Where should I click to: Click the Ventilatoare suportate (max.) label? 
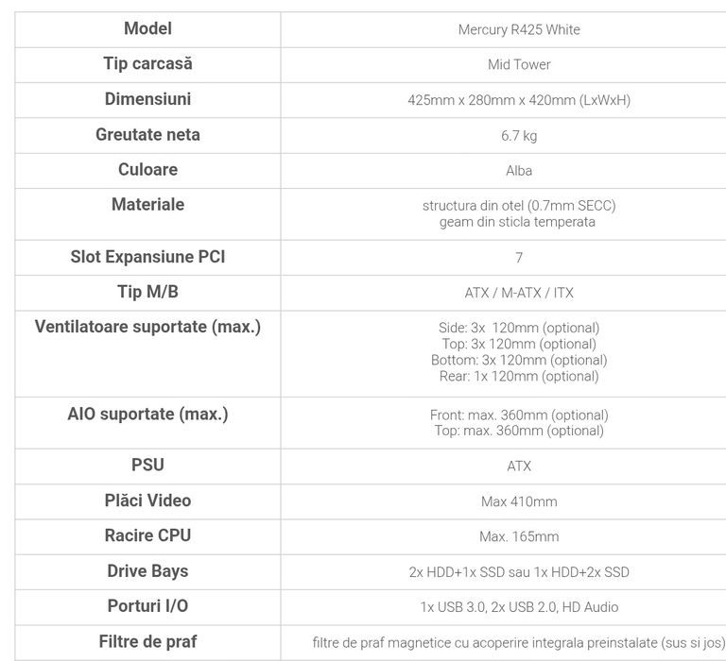point(147,327)
